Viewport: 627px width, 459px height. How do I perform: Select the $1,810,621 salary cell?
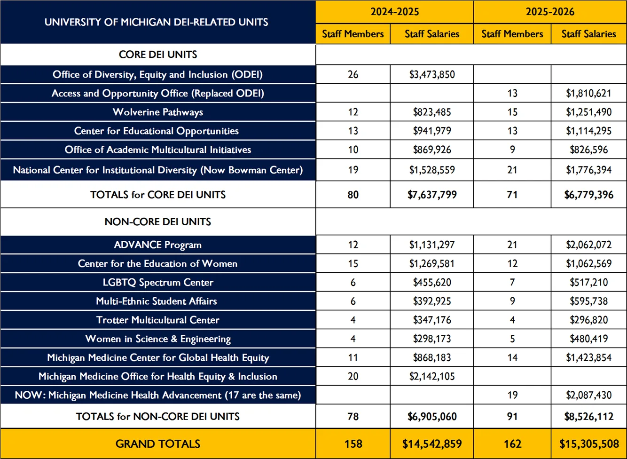[588, 93]
